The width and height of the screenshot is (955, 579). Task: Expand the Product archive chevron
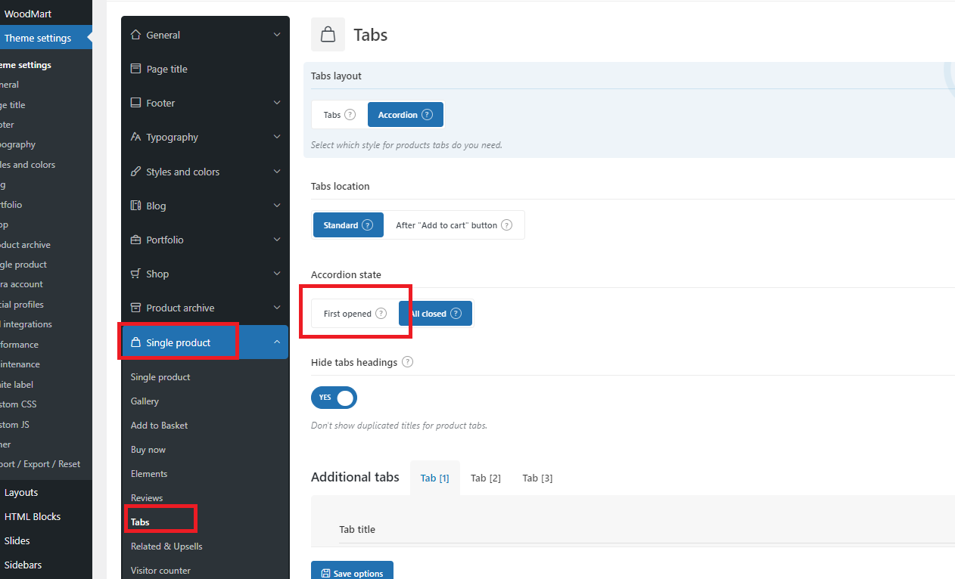(x=277, y=308)
